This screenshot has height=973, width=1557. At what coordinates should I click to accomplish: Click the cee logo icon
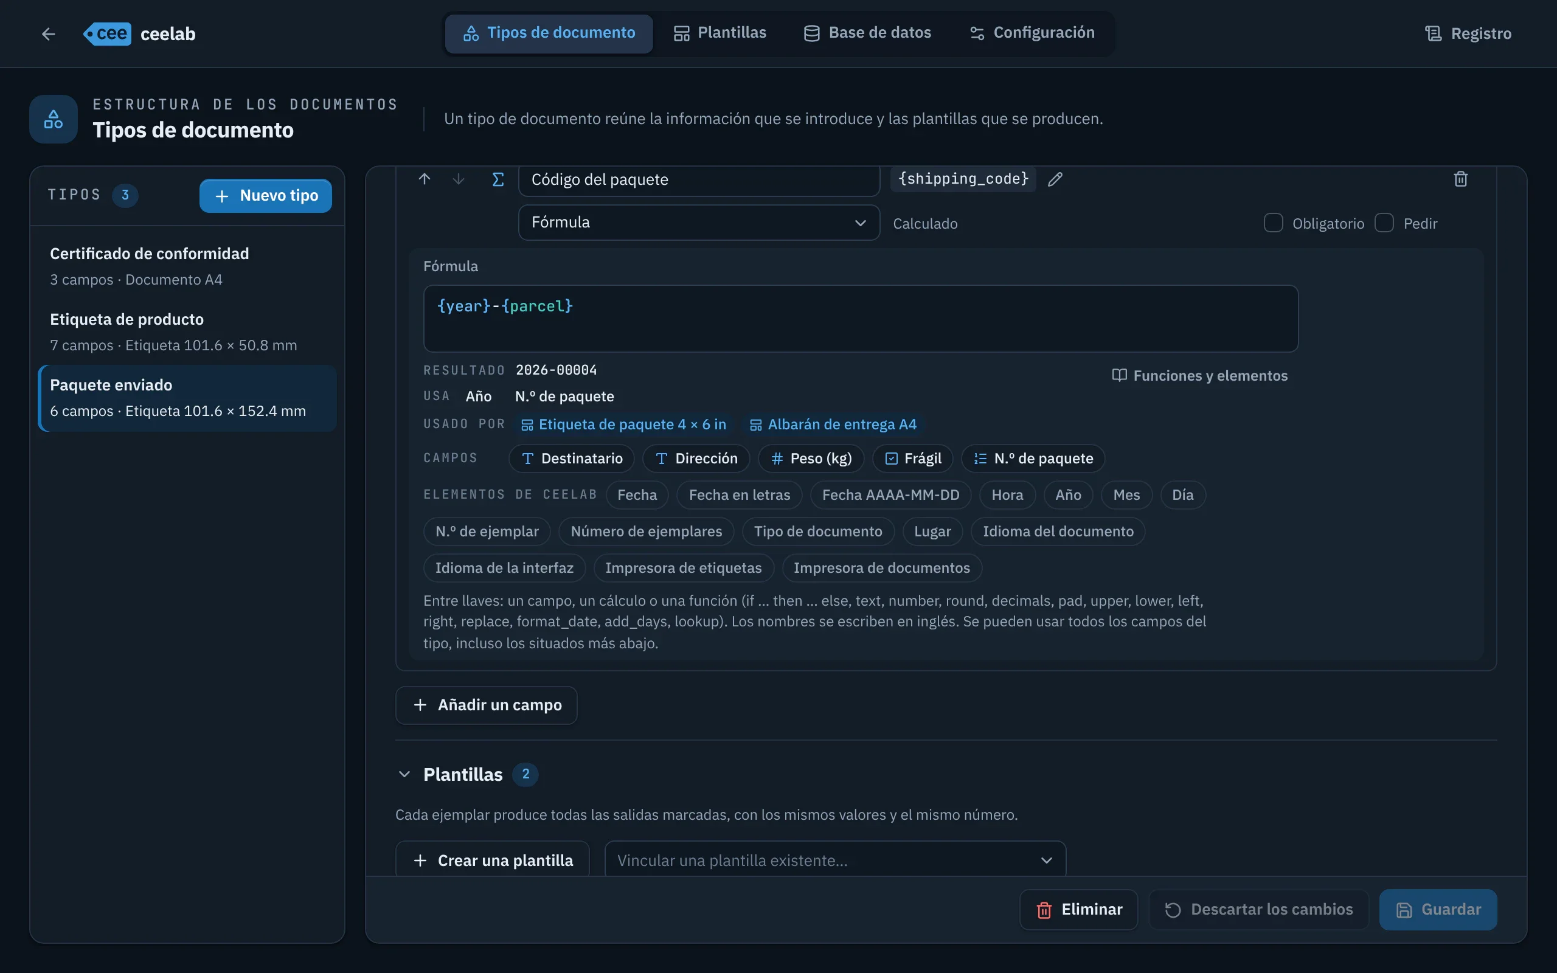(108, 33)
